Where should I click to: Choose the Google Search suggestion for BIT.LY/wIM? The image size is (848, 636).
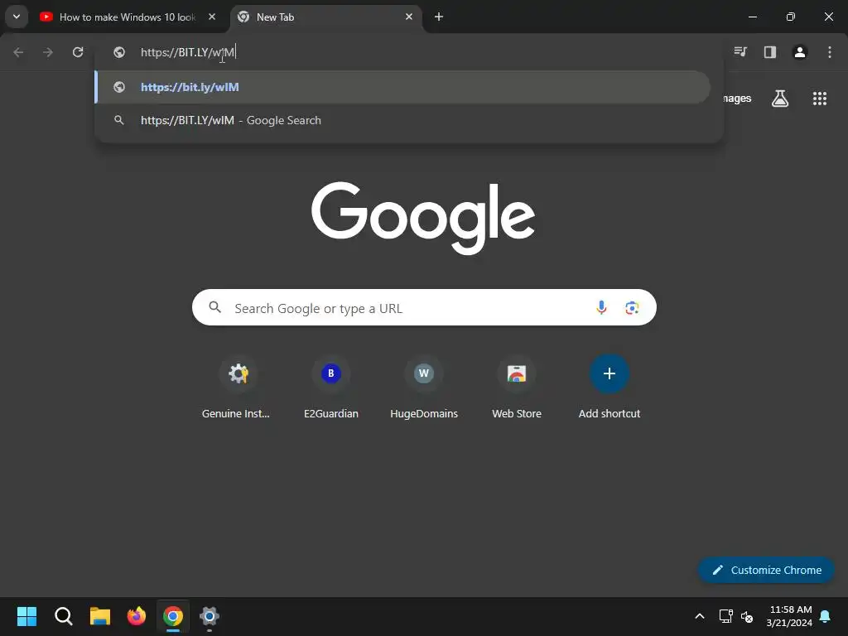tap(403, 120)
